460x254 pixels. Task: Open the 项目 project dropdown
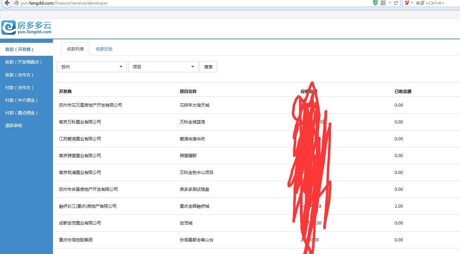point(164,67)
